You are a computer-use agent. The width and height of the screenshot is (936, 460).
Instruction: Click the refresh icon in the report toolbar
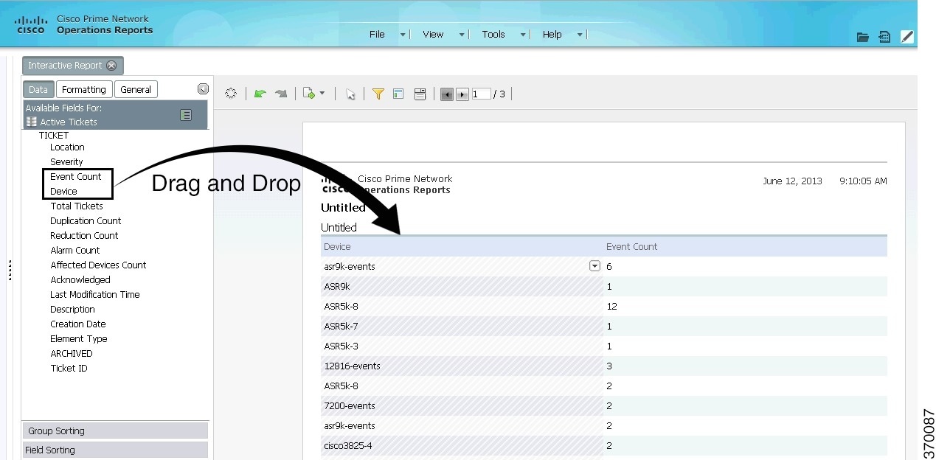click(x=230, y=93)
